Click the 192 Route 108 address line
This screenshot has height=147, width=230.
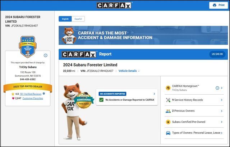coord(28,72)
